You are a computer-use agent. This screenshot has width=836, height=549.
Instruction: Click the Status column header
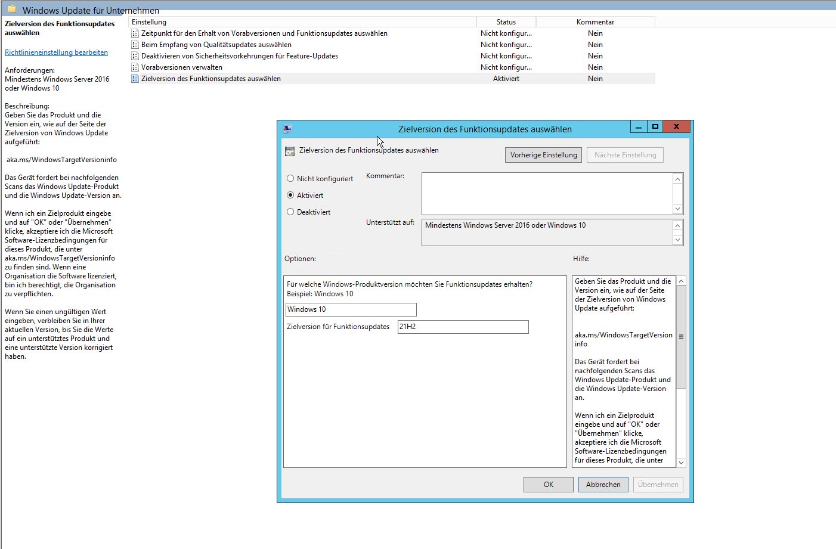pyautogui.click(x=506, y=22)
